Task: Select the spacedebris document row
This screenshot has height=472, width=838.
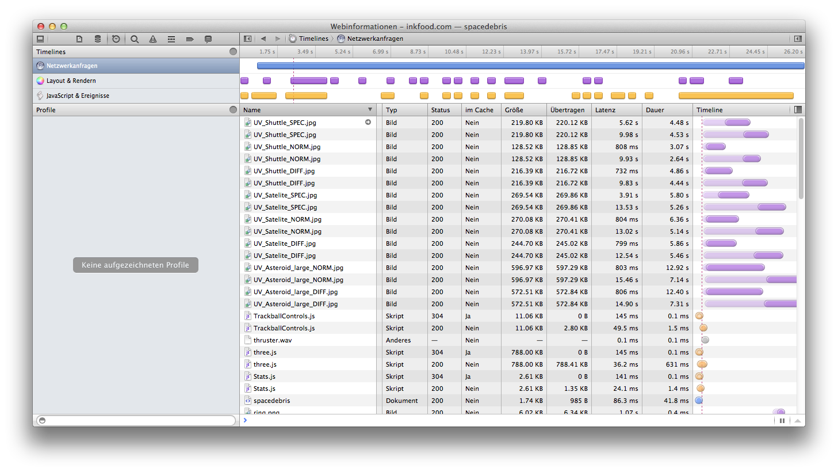Action: [x=518, y=401]
